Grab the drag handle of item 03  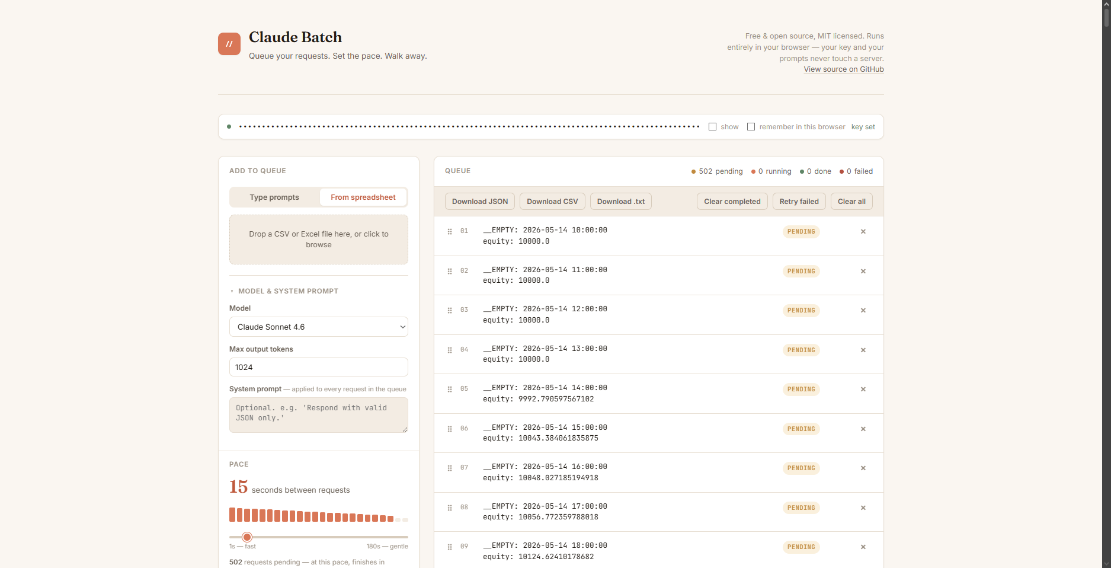tap(450, 311)
